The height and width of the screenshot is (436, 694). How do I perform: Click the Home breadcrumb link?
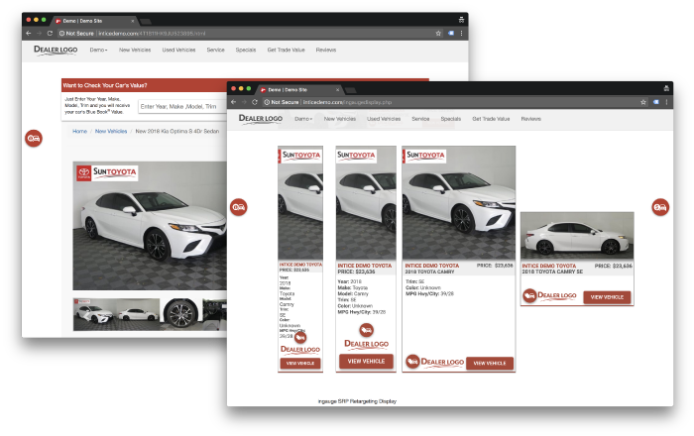79,131
